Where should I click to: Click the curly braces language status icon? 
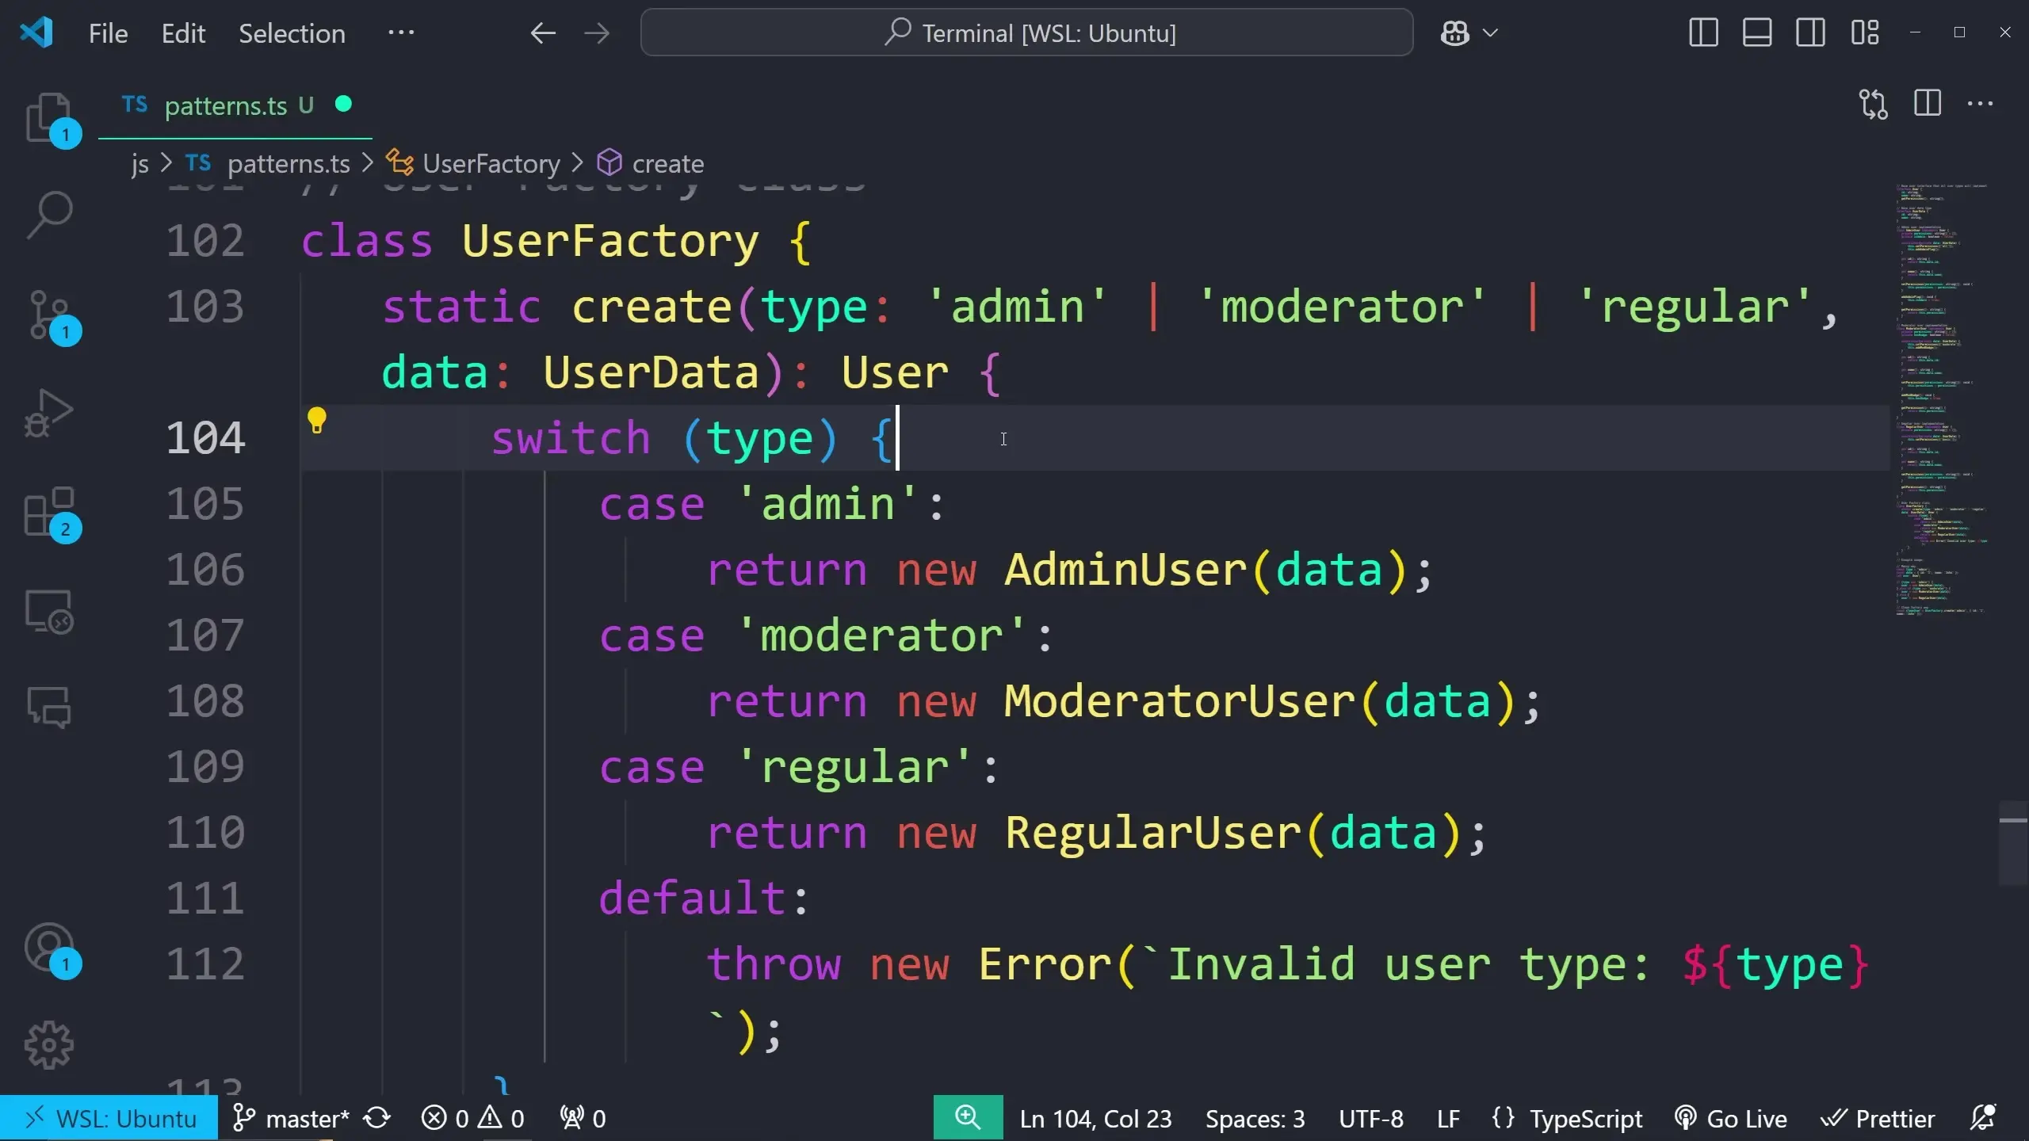(x=1503, y=1119)
